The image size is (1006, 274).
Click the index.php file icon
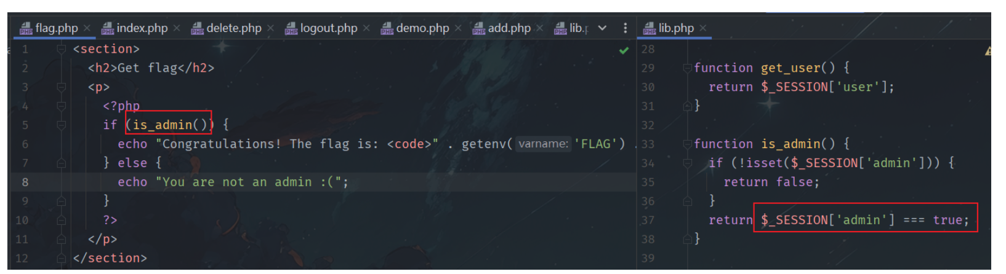[108, 28]
